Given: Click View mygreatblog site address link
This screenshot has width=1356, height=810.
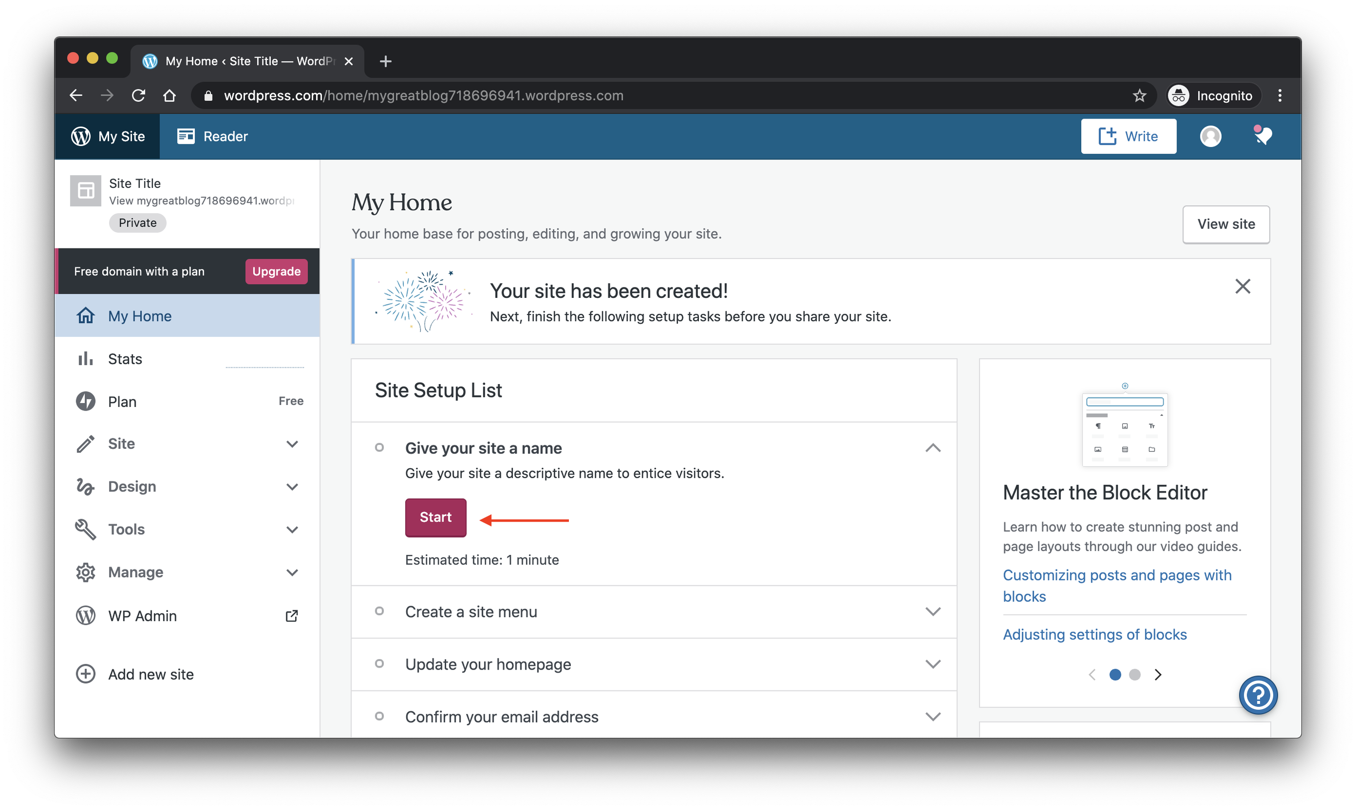Looking at the screenshot, I should click(x=201, y=200).
